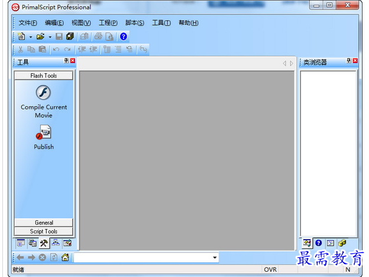Select third bottom tab in right panel
Image resolution: width=369 pixels, height=277 pixels.
331,243
